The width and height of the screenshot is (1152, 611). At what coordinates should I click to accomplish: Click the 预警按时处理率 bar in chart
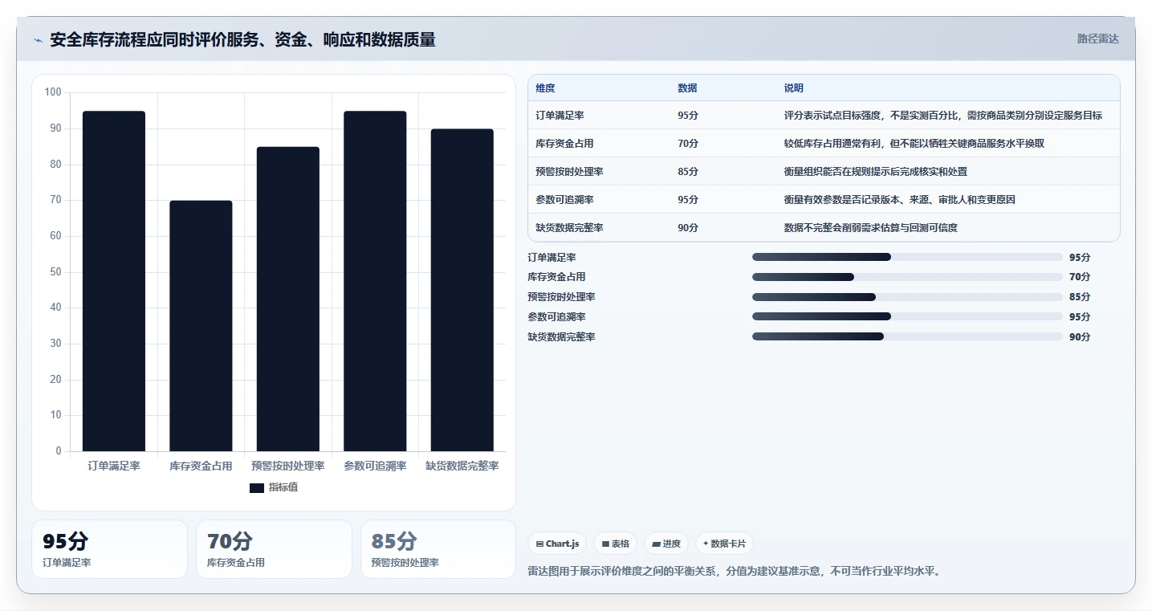[288, 299]
